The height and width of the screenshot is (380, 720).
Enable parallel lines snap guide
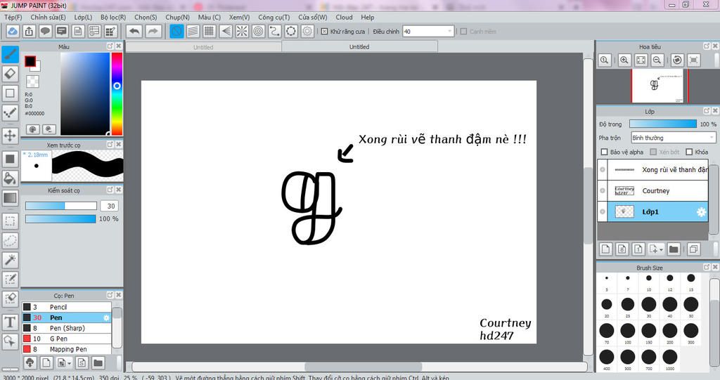click(x=193, y=31)
